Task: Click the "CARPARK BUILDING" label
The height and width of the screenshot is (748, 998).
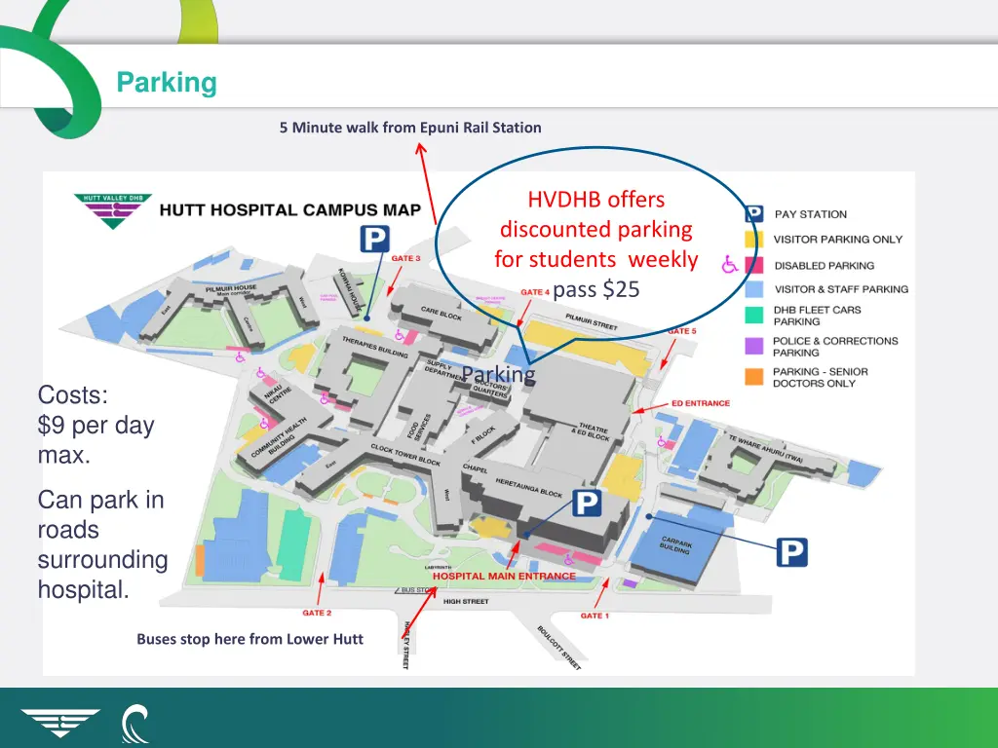Action: (x=675, y=545)
